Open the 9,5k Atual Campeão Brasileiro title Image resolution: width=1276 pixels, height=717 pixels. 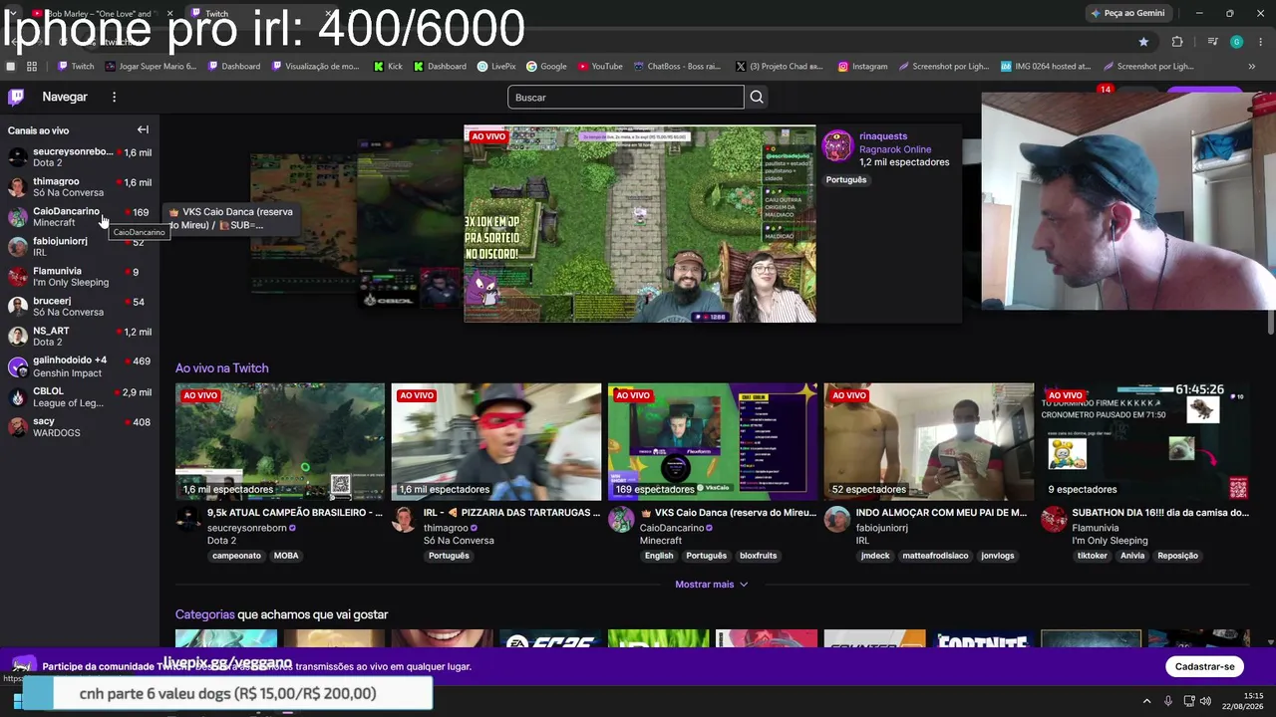(294, 513)
